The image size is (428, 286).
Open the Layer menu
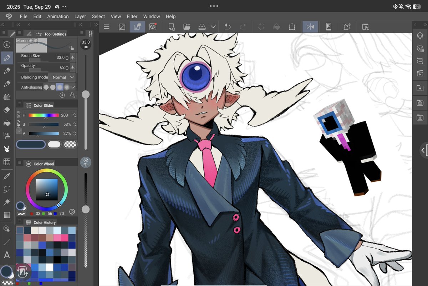pyautogui.click(x=80, y=16)
